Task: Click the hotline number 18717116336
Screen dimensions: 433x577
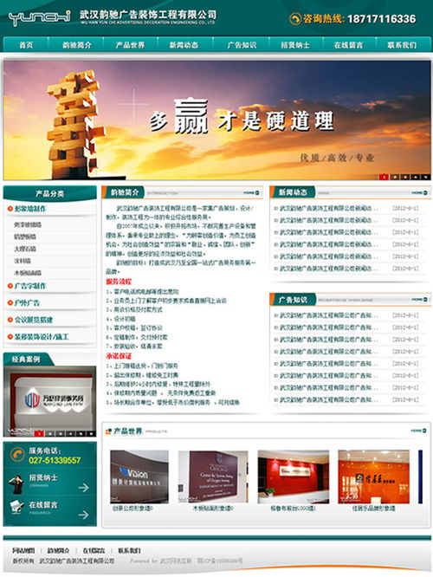Action: (x=382, y=19)
